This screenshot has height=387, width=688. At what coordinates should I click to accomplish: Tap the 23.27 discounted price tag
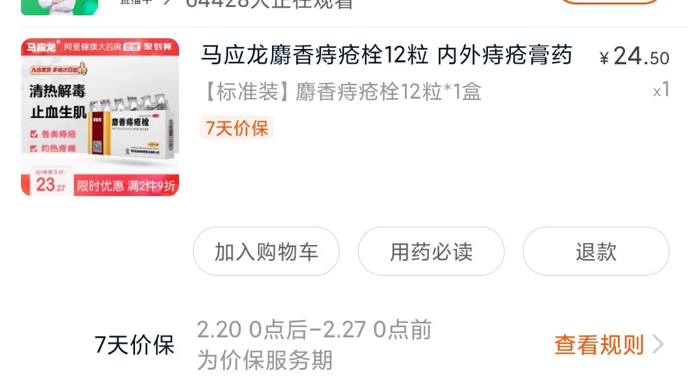coord(50,185)
